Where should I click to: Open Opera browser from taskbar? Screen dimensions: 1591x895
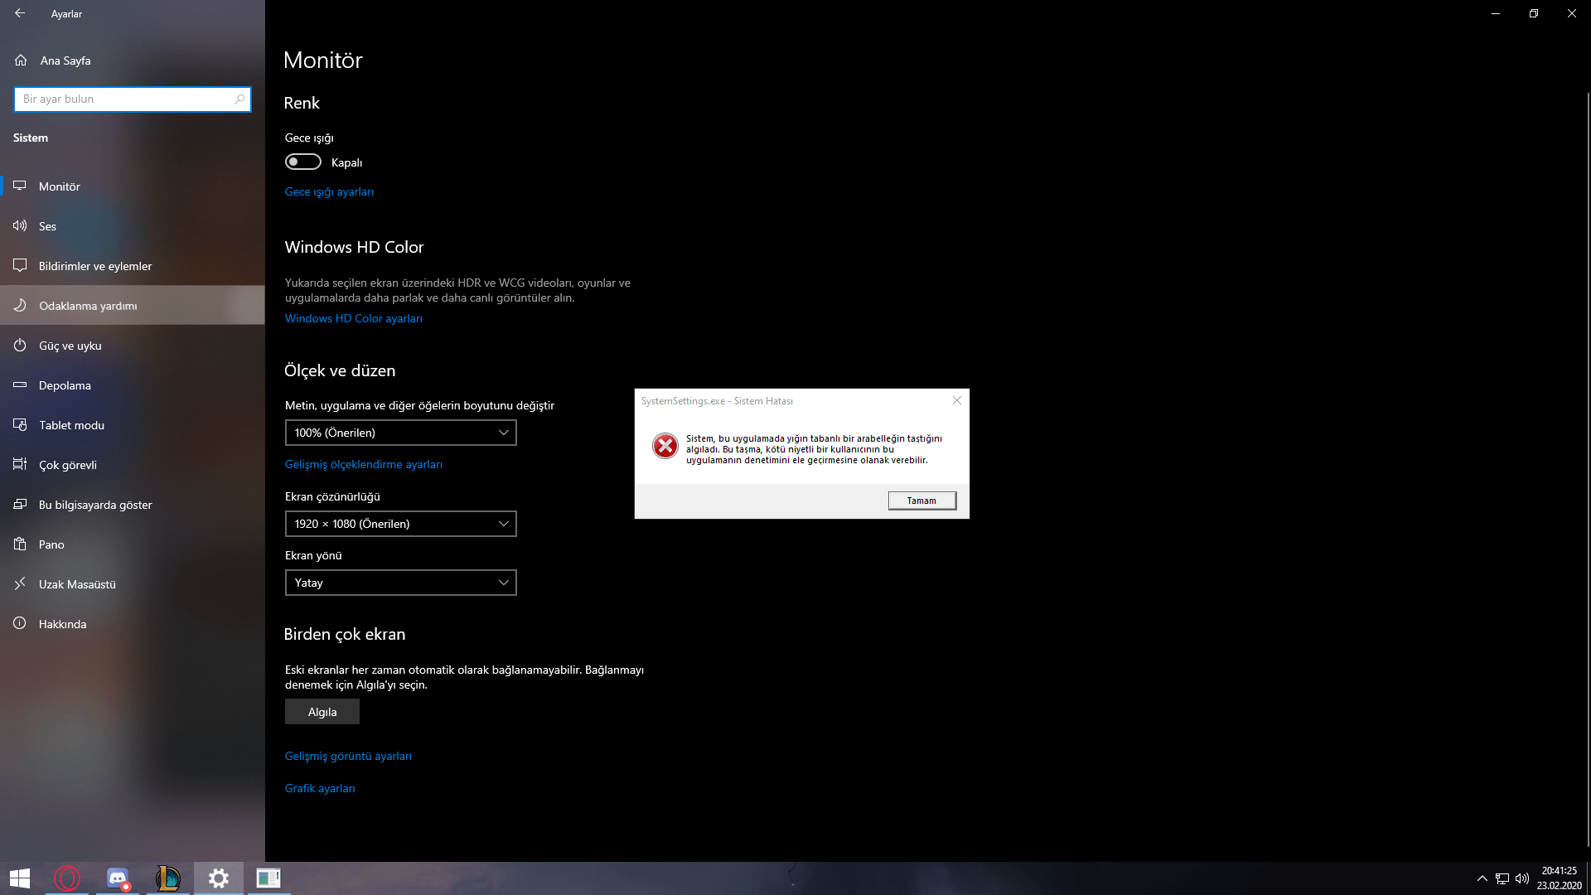(67, 878)
